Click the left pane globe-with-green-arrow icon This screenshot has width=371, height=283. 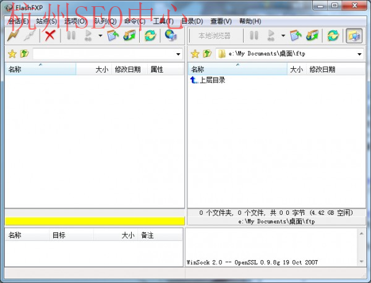pyautogui.click(x=129, y=35)
